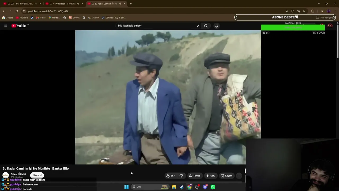This screenshot has height=191, width=339.
Task: Open Discord from the taskbar
Action: 205,187
